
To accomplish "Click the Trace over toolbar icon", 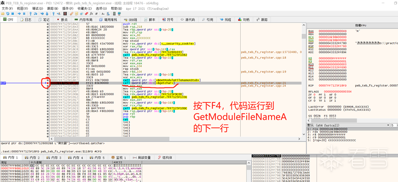I will pos(47,13).
